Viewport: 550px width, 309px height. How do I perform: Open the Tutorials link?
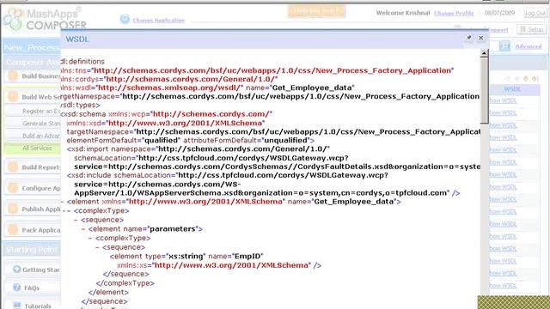tap(38, 306)
